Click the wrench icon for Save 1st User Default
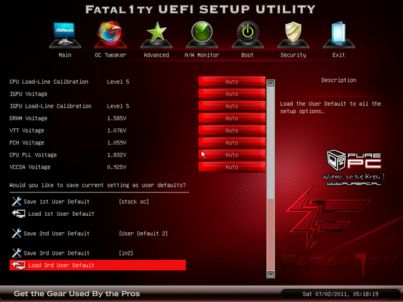Screen dimensions: 403x302 16,201
